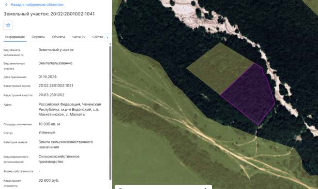Click the parcel title 20:02:2801002:1041
This screenshot has height=189, width=318.
pyautogui.click(x=73, y=14)
